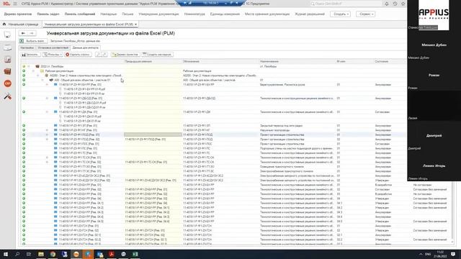This screenshot has height=259, width=461.
Task: Select the Данные для импорта tab
Action: 86,47
